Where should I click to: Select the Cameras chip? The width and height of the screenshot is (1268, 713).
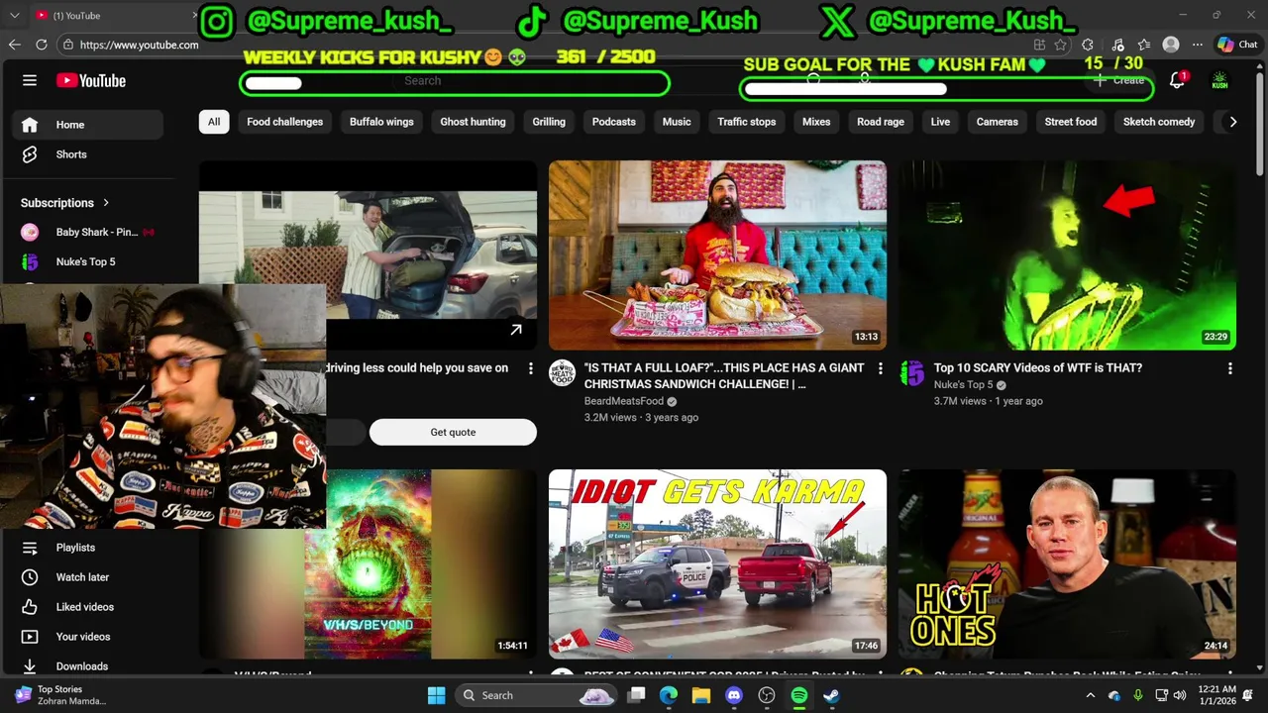(x=998, y=122)
